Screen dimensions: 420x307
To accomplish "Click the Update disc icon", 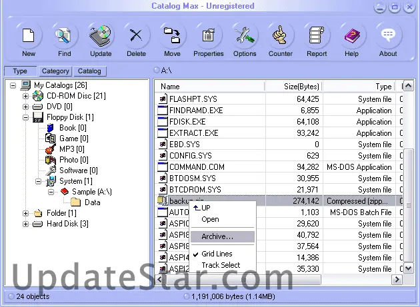I will click(100, 36).
